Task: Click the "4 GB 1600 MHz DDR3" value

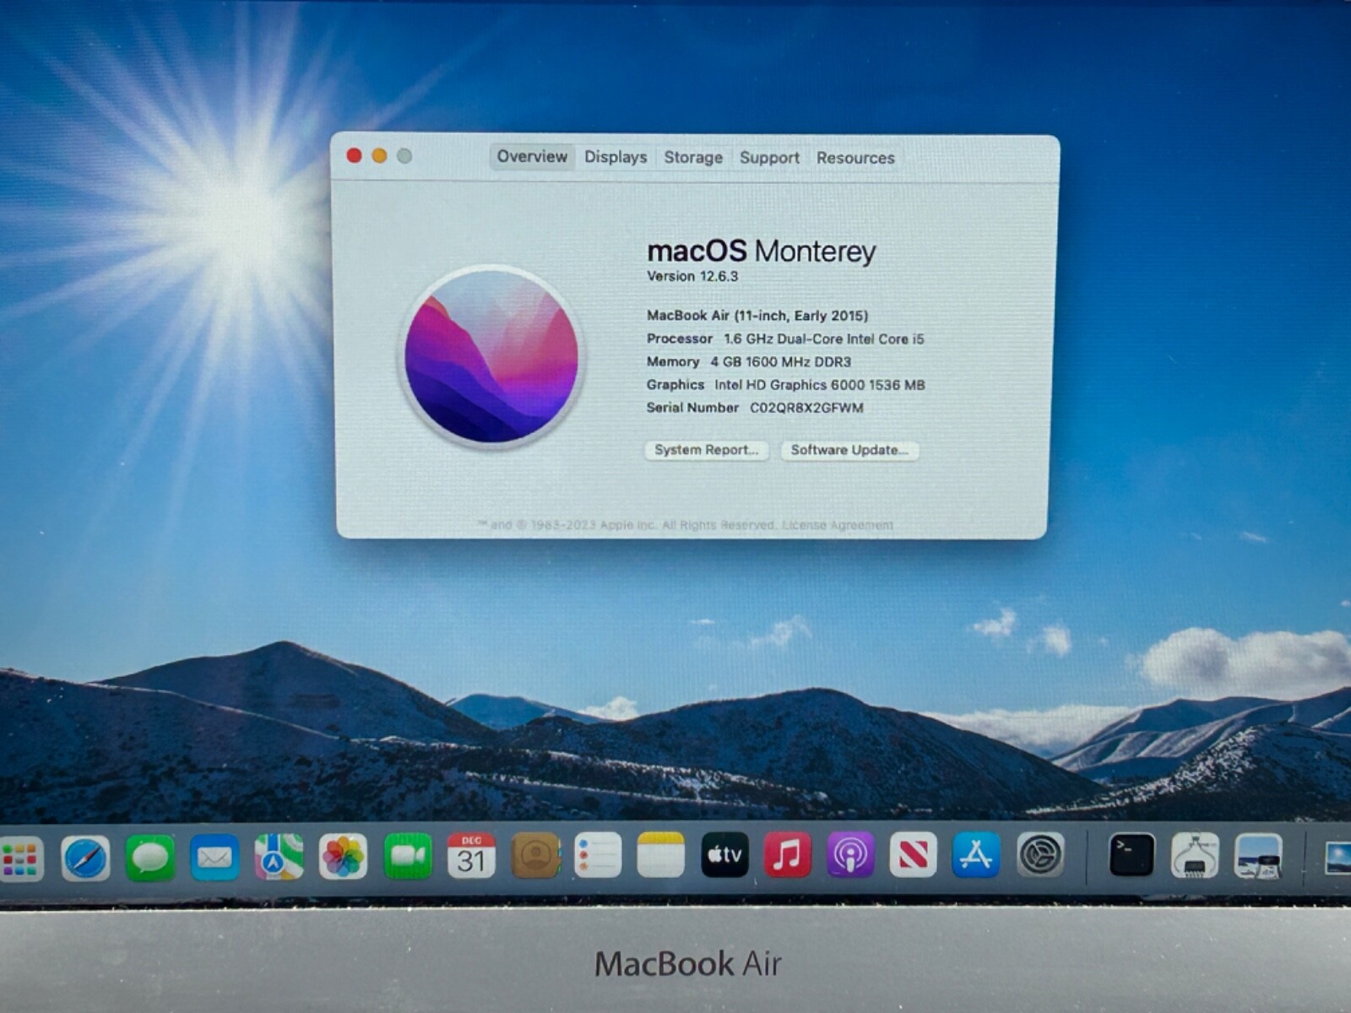Action: 780,361
